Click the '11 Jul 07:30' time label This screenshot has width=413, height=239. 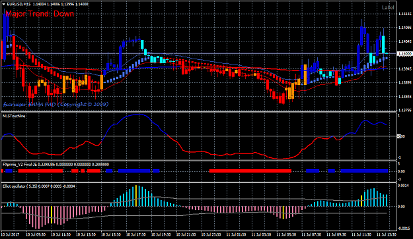click(x=311, y=234)
